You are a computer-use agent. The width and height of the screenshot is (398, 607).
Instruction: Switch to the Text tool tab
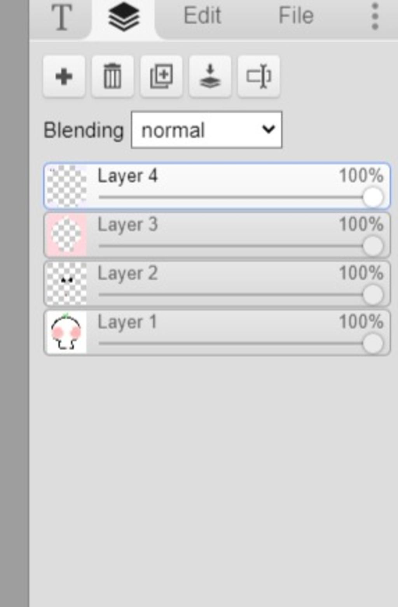(x=61, y=17)
